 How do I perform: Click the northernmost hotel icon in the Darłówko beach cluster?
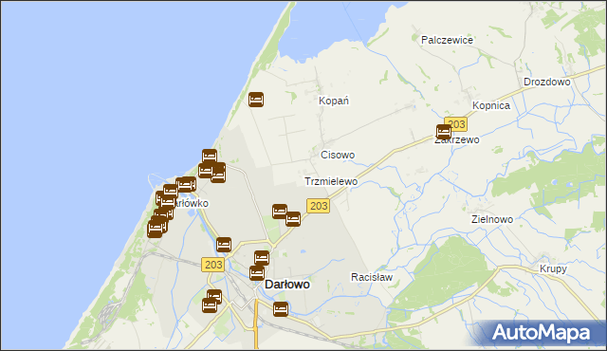(x=210, y=157)
